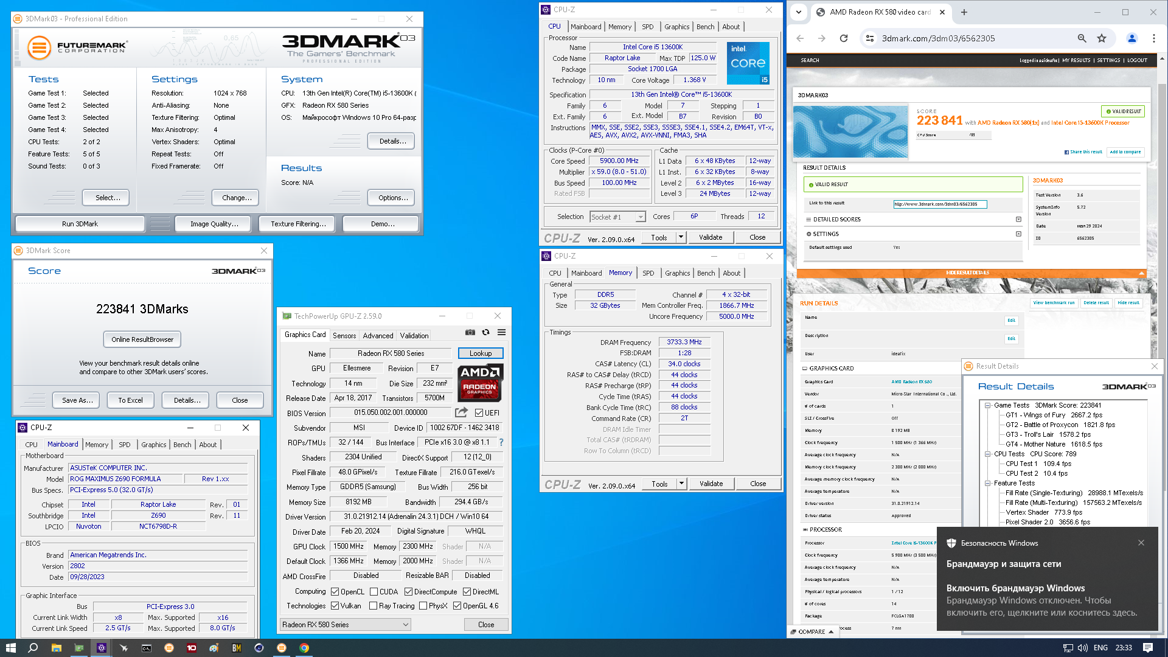Open the Windows Start menu
This screenshot has height=657, width=1168.
point(10,648)
